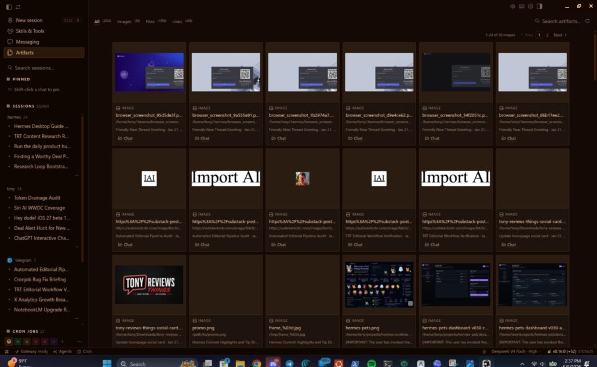Click the keyboard icon in the title bar
Viewport: 597px width, 367px height.
(x=522, y=6)
